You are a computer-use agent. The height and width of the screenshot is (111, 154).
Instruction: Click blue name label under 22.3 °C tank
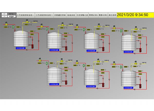click(129, 52)
